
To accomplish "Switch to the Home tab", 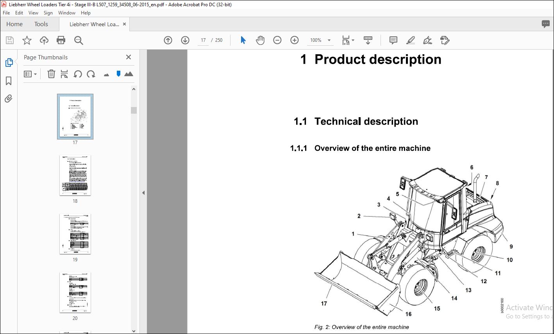I will 14,24.
